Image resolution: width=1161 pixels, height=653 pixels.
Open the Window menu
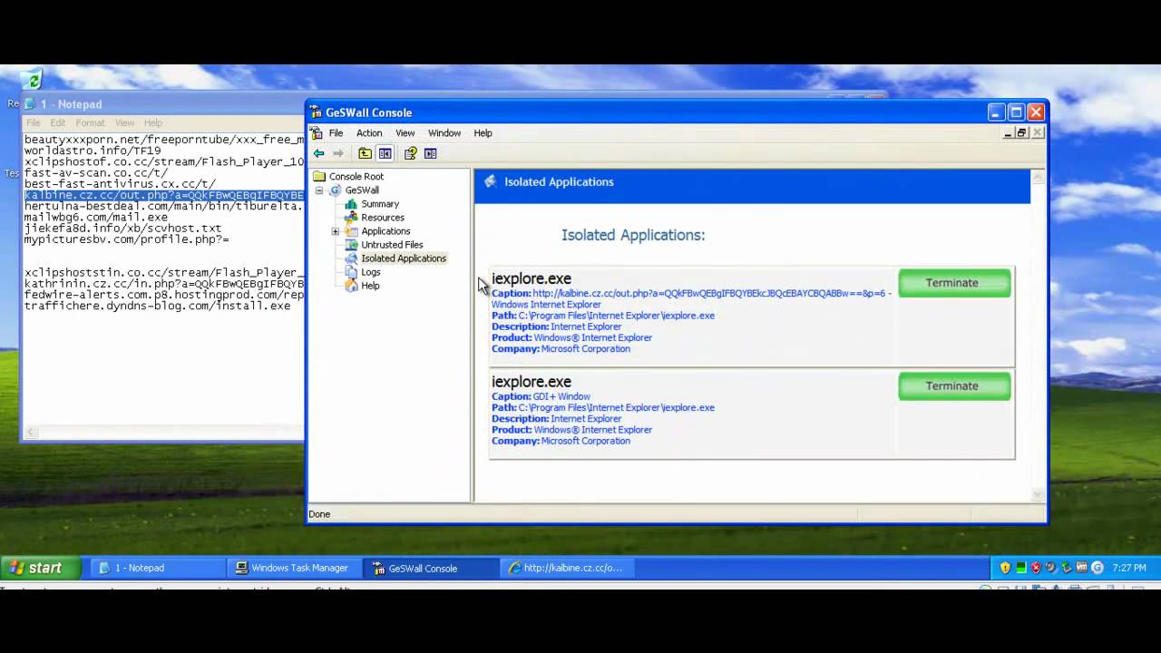444,133
